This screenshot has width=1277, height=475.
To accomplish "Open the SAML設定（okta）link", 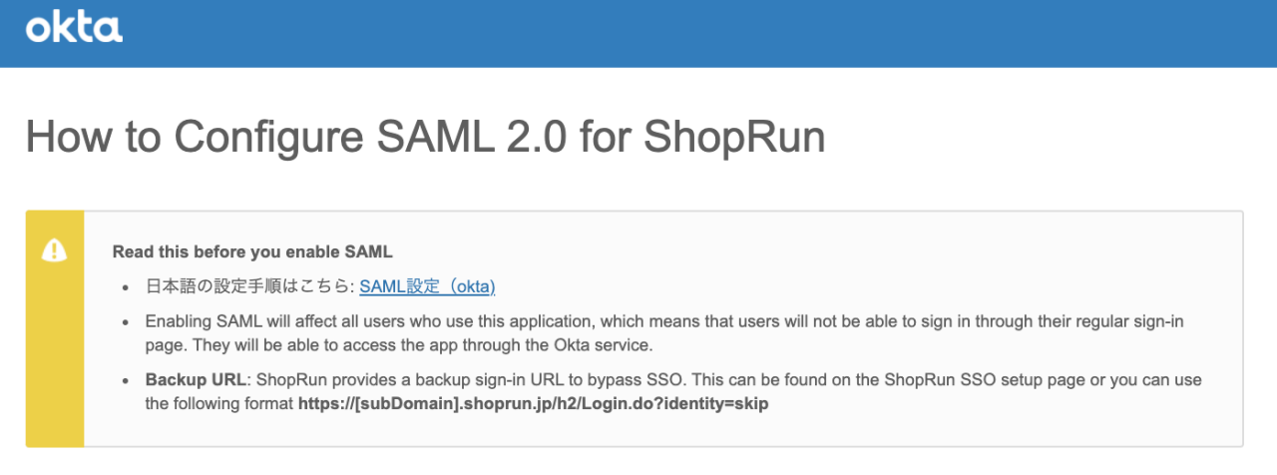I will pos(427,286).
